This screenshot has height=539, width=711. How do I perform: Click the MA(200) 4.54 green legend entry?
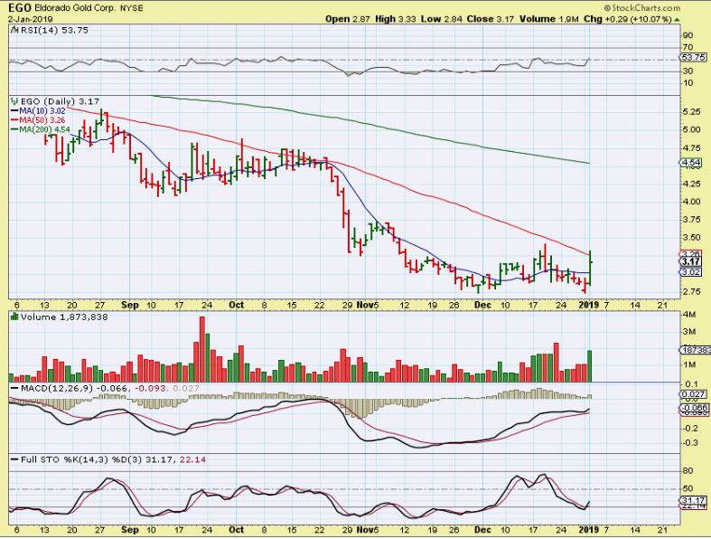coord(41,130)
